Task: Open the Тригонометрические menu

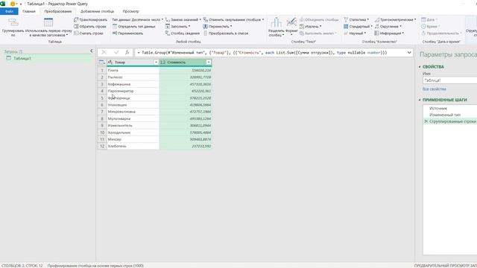Action: pyautogui.click(x=395, y=19)
